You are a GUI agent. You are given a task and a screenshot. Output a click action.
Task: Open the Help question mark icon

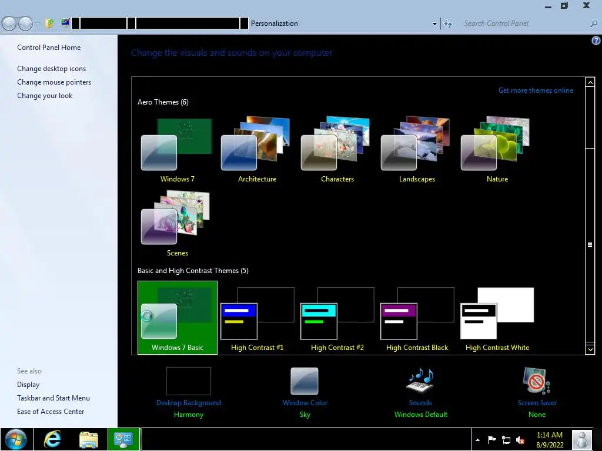tap(596, 41)
